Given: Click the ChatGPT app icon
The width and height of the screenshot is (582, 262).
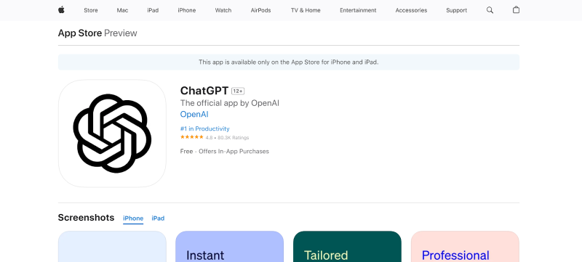Looking at the screenshot, I should (x=112, y=134).
